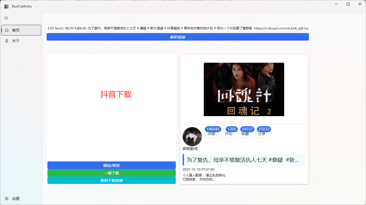This screenshot has width=366, height=205.
Task: Focus the Douyin share link input field
Action: pos(178,28)
